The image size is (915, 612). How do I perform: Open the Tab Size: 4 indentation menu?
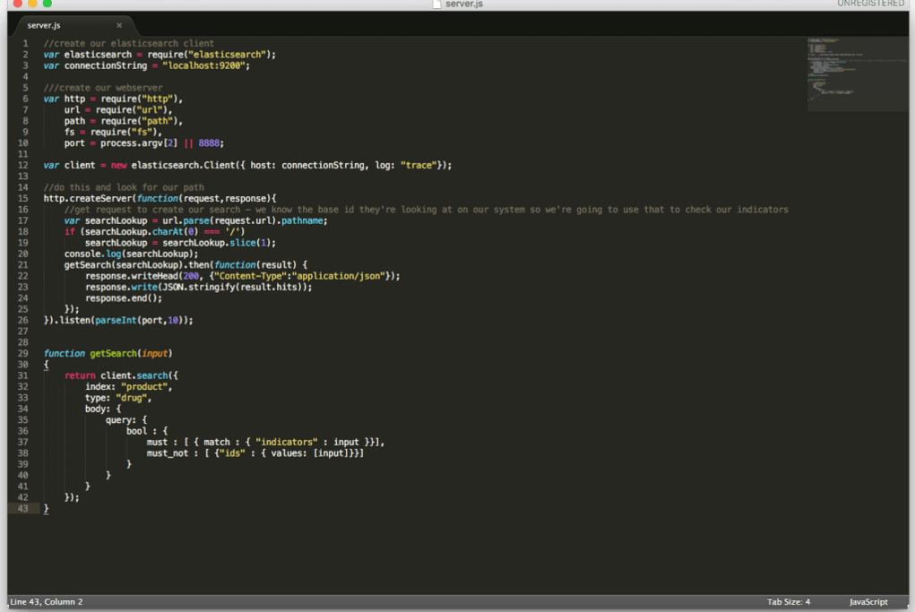pos(788,601)
